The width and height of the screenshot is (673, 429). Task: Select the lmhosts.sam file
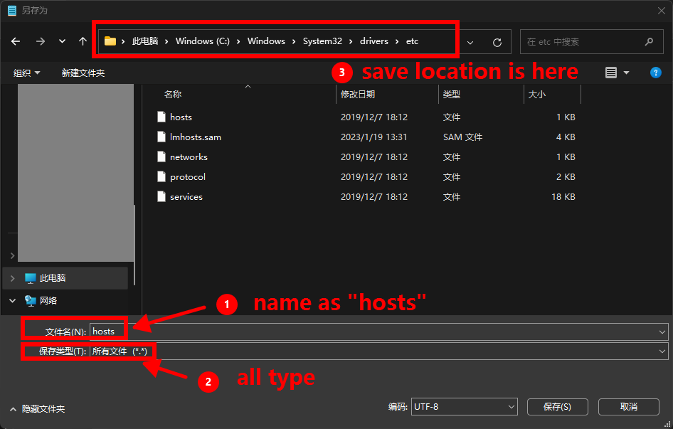[x=195, y=137]
